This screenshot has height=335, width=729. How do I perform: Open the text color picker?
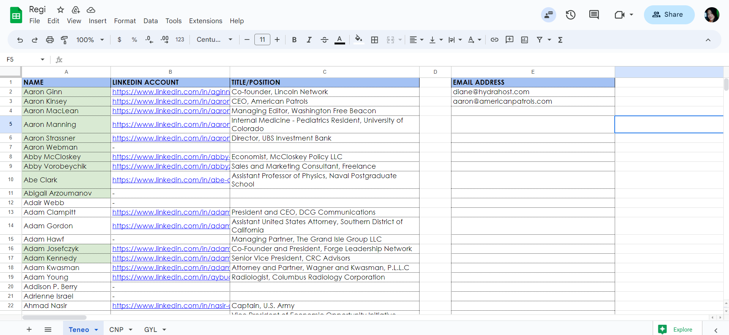point(340,40)
